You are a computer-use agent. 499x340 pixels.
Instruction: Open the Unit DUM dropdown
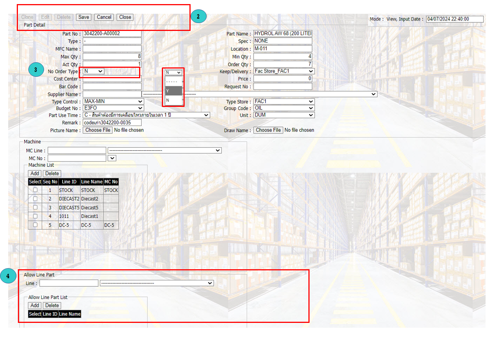click(284, 115)
